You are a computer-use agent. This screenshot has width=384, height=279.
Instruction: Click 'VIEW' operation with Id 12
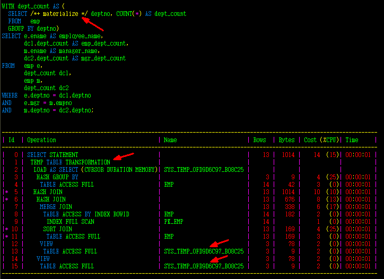[x=46, y=244]
